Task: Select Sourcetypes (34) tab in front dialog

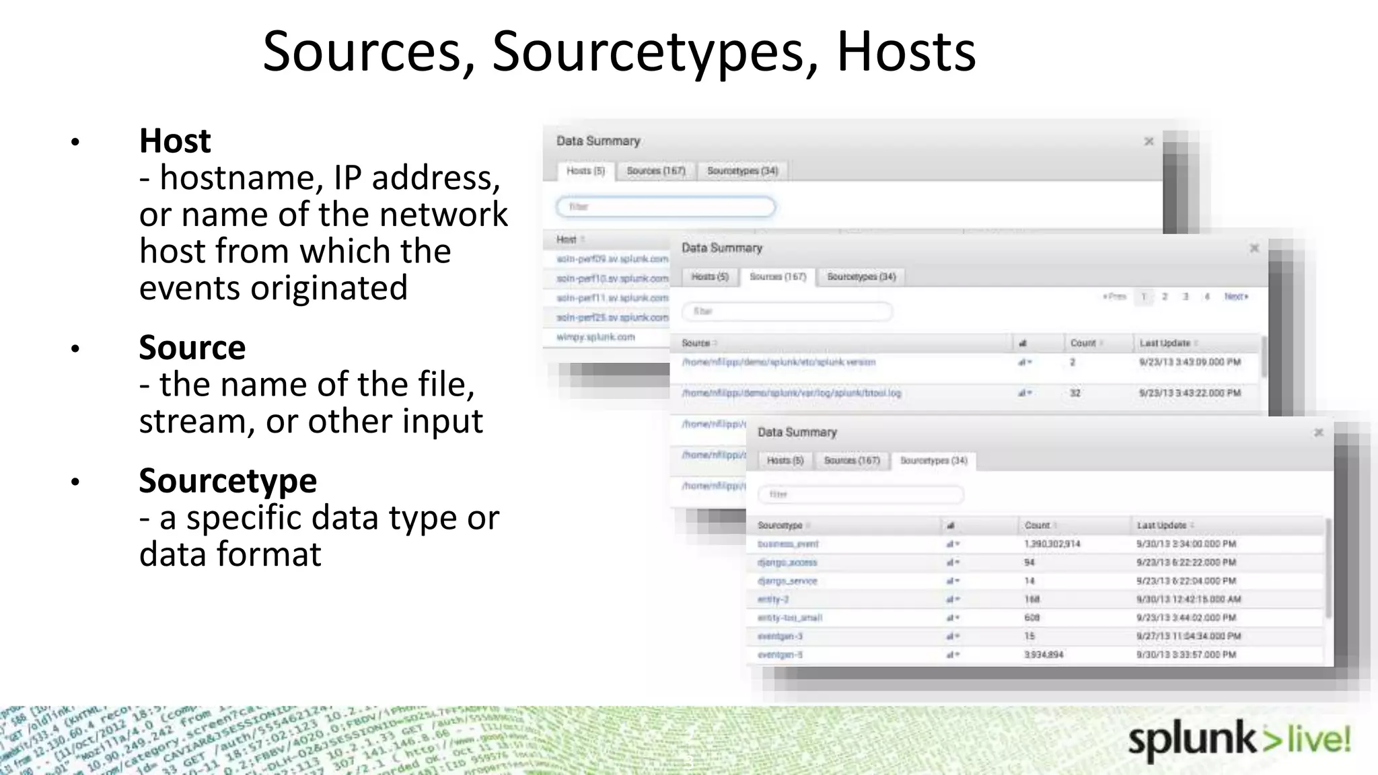Action: [934, 461]
